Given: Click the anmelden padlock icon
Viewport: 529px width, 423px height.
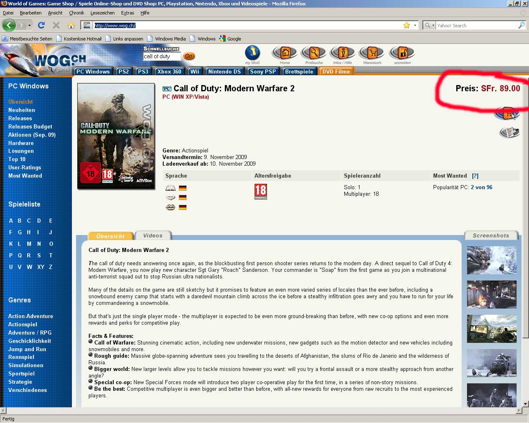Looking at the screenshot, I should tap(403, 53).
